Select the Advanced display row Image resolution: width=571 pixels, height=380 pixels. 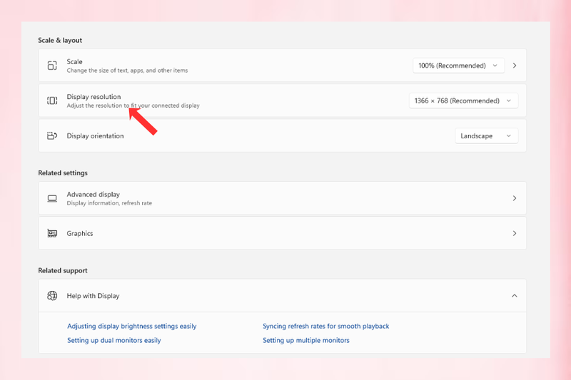click(282, 198)
